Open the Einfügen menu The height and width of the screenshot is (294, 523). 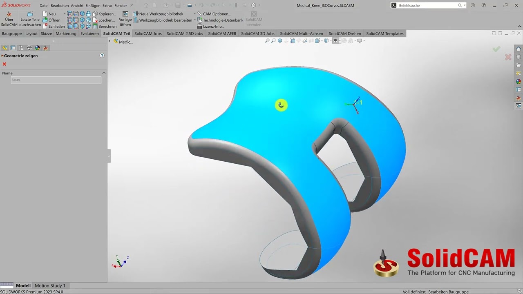tap(93, 6)
